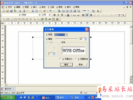
Task: Toggle italic formatting
Action: click(x=58, y=15)
